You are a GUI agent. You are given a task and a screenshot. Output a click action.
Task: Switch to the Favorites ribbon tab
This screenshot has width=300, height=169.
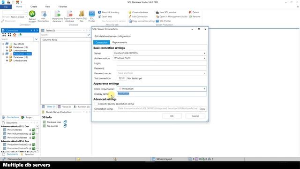click(63, 7)
